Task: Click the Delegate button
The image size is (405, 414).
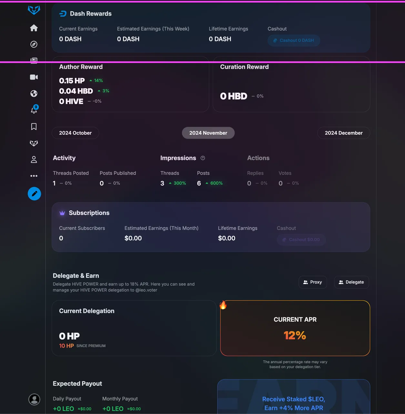Action: [x=351, y=282]
